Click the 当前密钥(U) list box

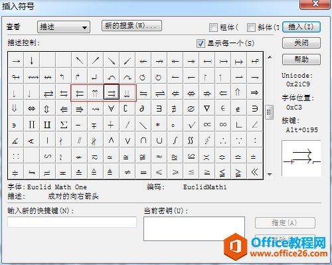[194, 228]
